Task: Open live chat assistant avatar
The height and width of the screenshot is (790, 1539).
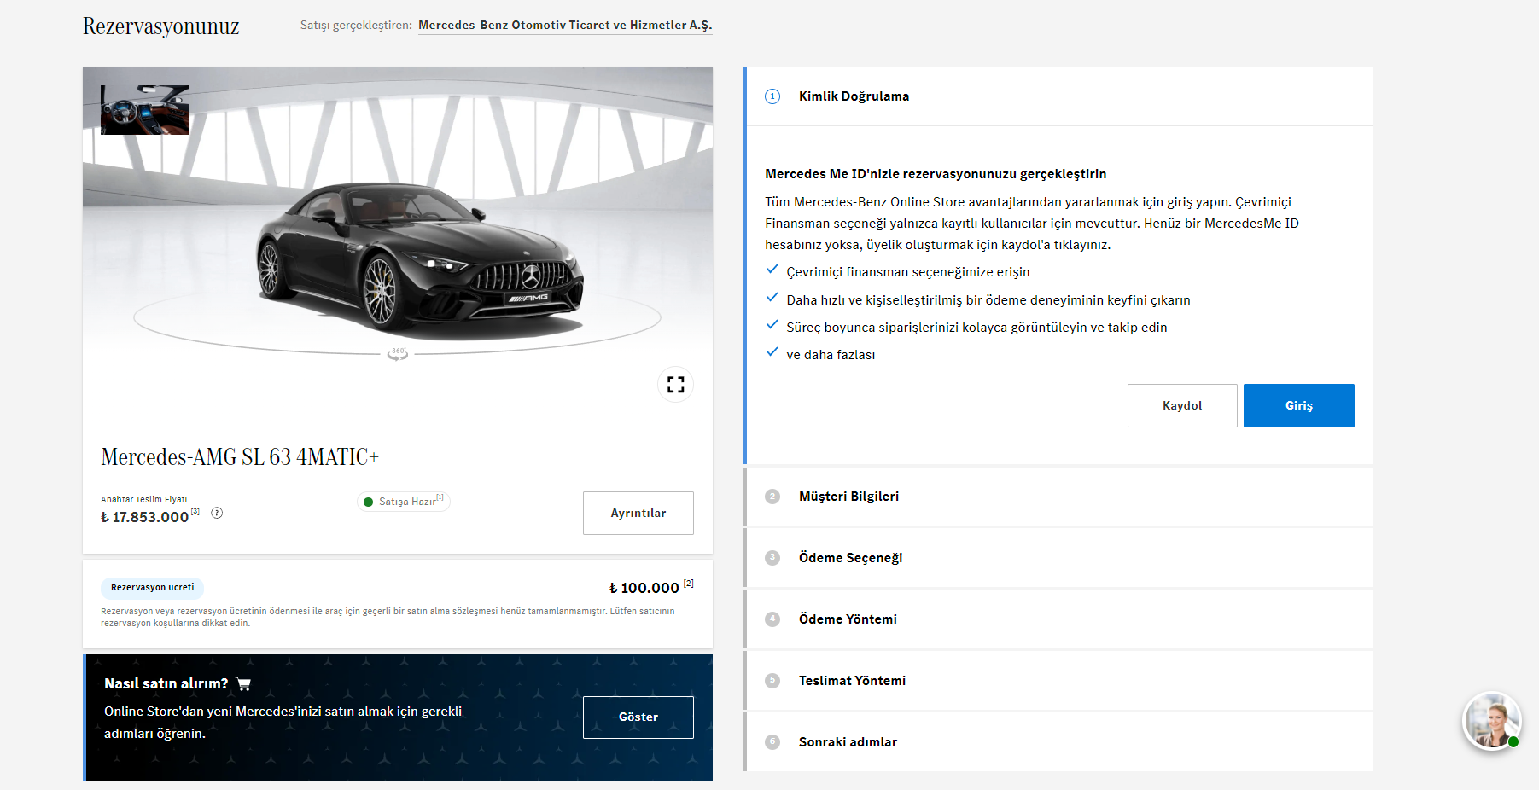Action: 1492,721
